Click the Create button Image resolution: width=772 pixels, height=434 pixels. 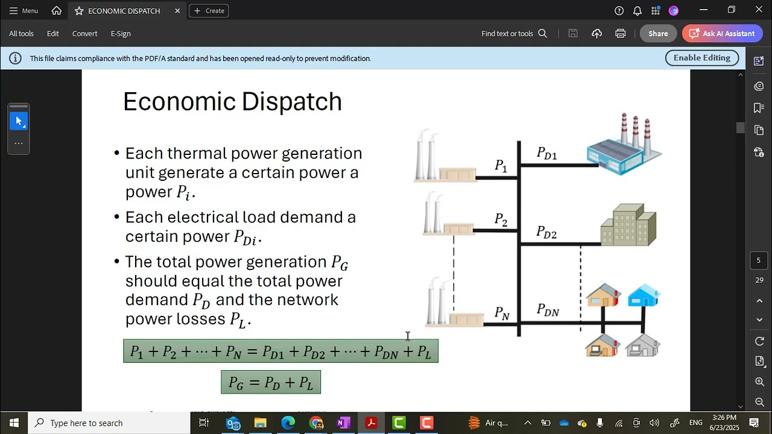209,11
